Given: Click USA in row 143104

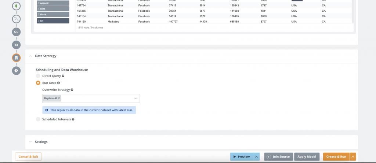Looking at the screenshot, I should pos(294,16).
